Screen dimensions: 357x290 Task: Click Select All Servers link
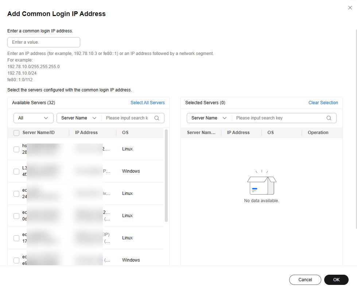(148, 103)
